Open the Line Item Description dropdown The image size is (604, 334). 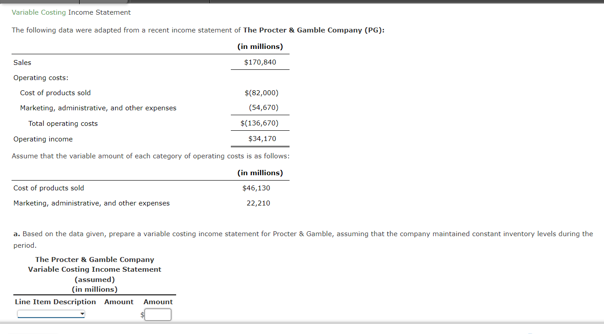tap(50, 314)
